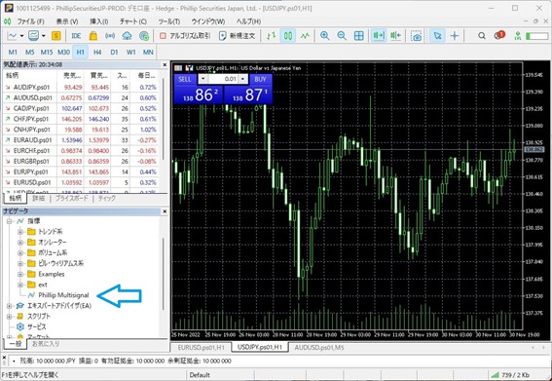
Task: Click the BUY one-click trading button
Action: 260,79
